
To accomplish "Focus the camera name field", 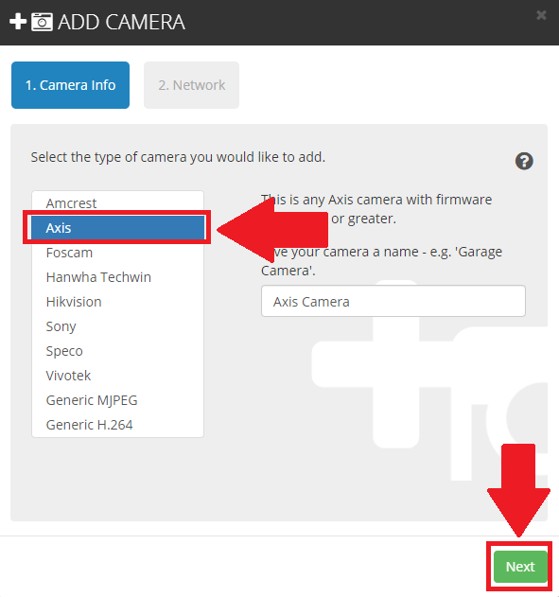I will coord(393,301).
